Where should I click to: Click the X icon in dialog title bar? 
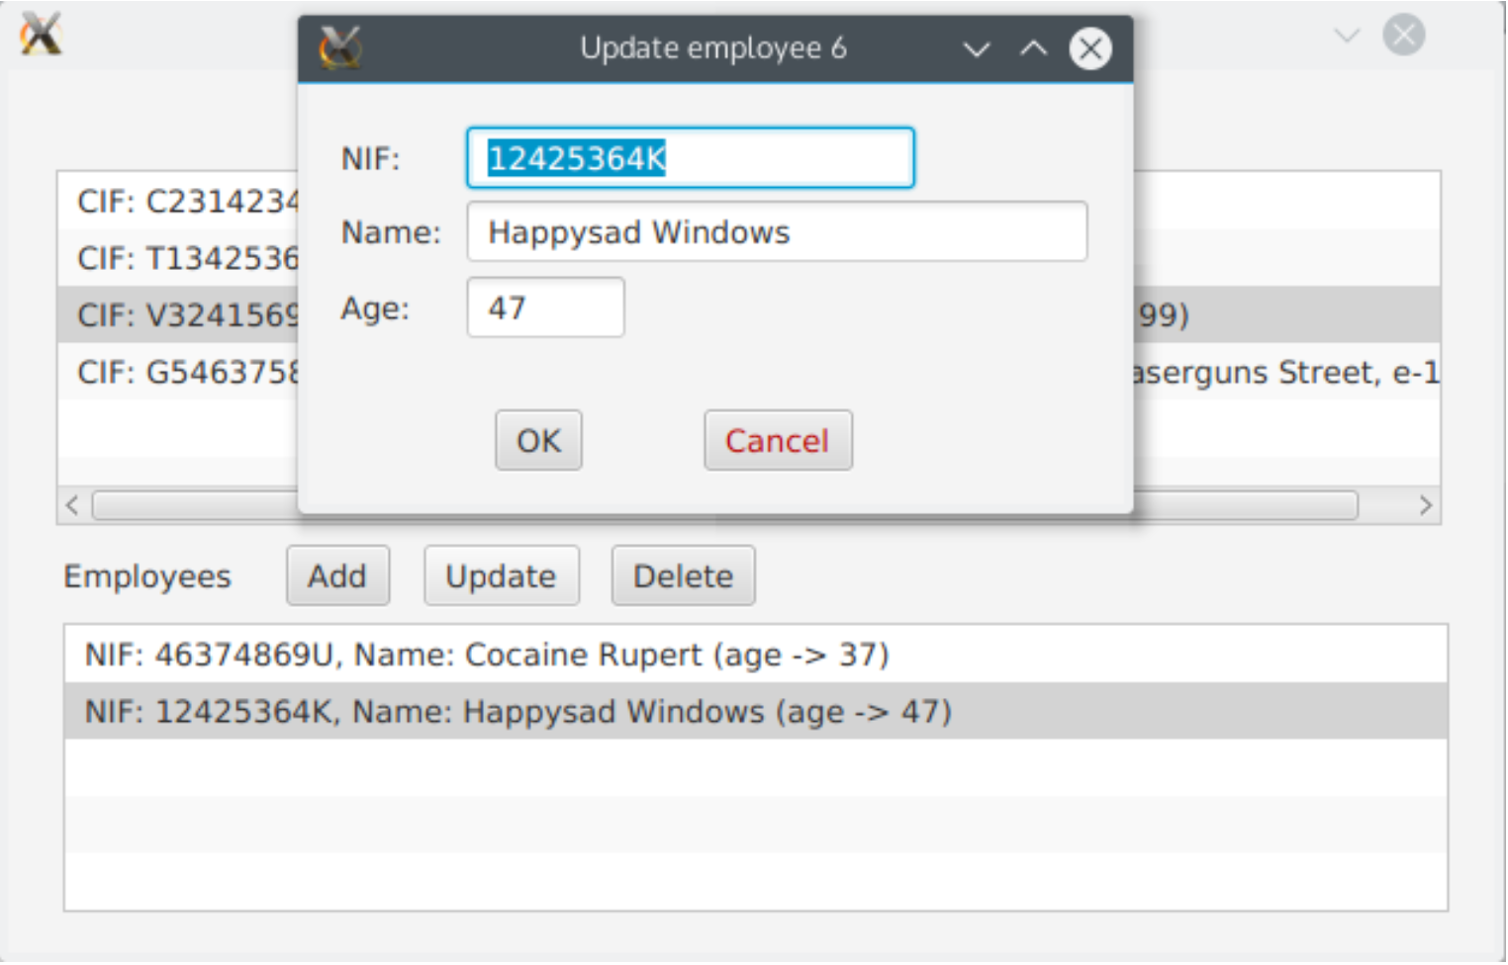click(340, 47)
